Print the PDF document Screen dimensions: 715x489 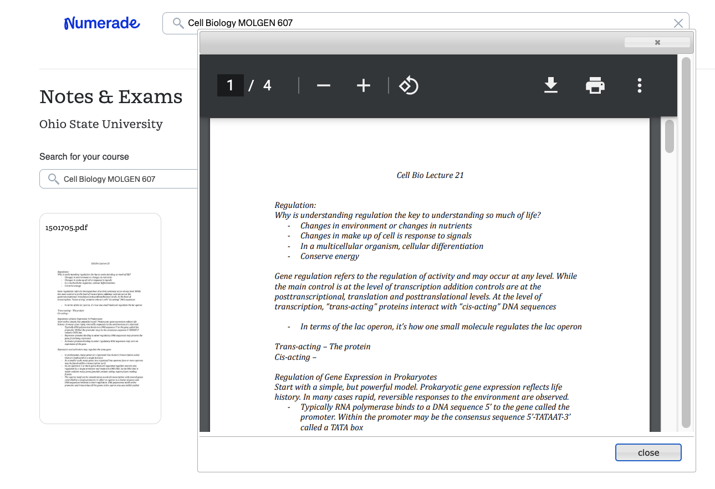(x=595, y=85)
